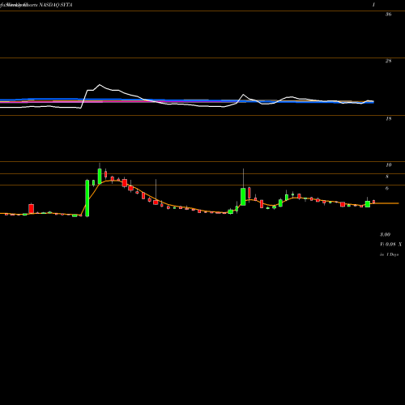The image size is (405, 405).
Task: Select the 8 price axis label
Action: point(387,177)
